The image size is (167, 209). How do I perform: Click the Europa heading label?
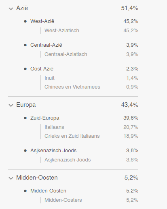pyautogui.click(x=26, y=105)
